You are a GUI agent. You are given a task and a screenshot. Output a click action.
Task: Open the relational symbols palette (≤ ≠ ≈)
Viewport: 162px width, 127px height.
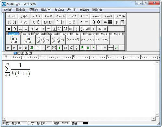[x=12, y=16]
